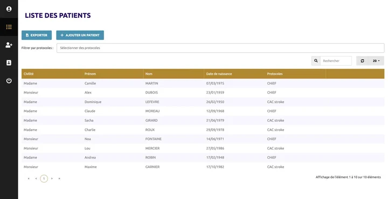Open the contact card sidebar icon
The width and height of the screenshot is (388, 199).
click(x=9, y=63)
